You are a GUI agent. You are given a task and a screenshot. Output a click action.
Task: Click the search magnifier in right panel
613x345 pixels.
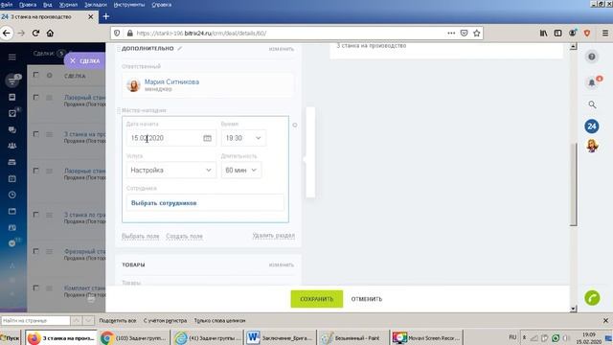(x=592, y=104)
